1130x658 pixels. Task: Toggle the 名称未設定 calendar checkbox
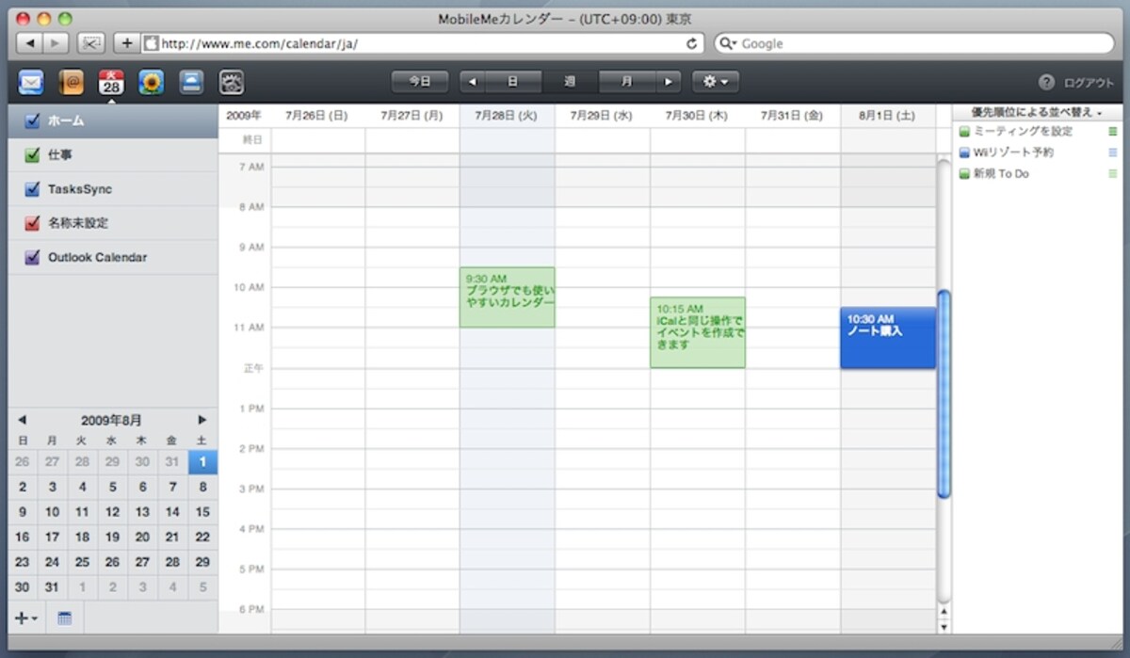click(x=32, y=223)
